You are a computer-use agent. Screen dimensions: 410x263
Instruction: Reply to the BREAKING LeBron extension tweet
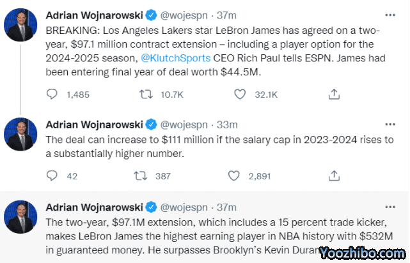tap(52, 94)
